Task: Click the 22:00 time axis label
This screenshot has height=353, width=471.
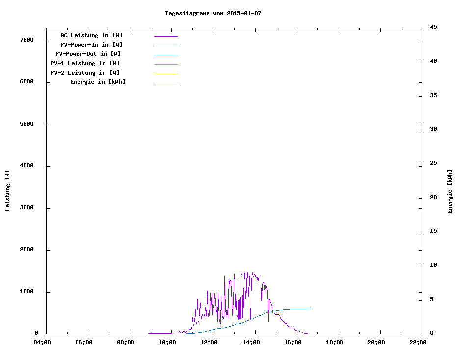Action: pos(418,342)
